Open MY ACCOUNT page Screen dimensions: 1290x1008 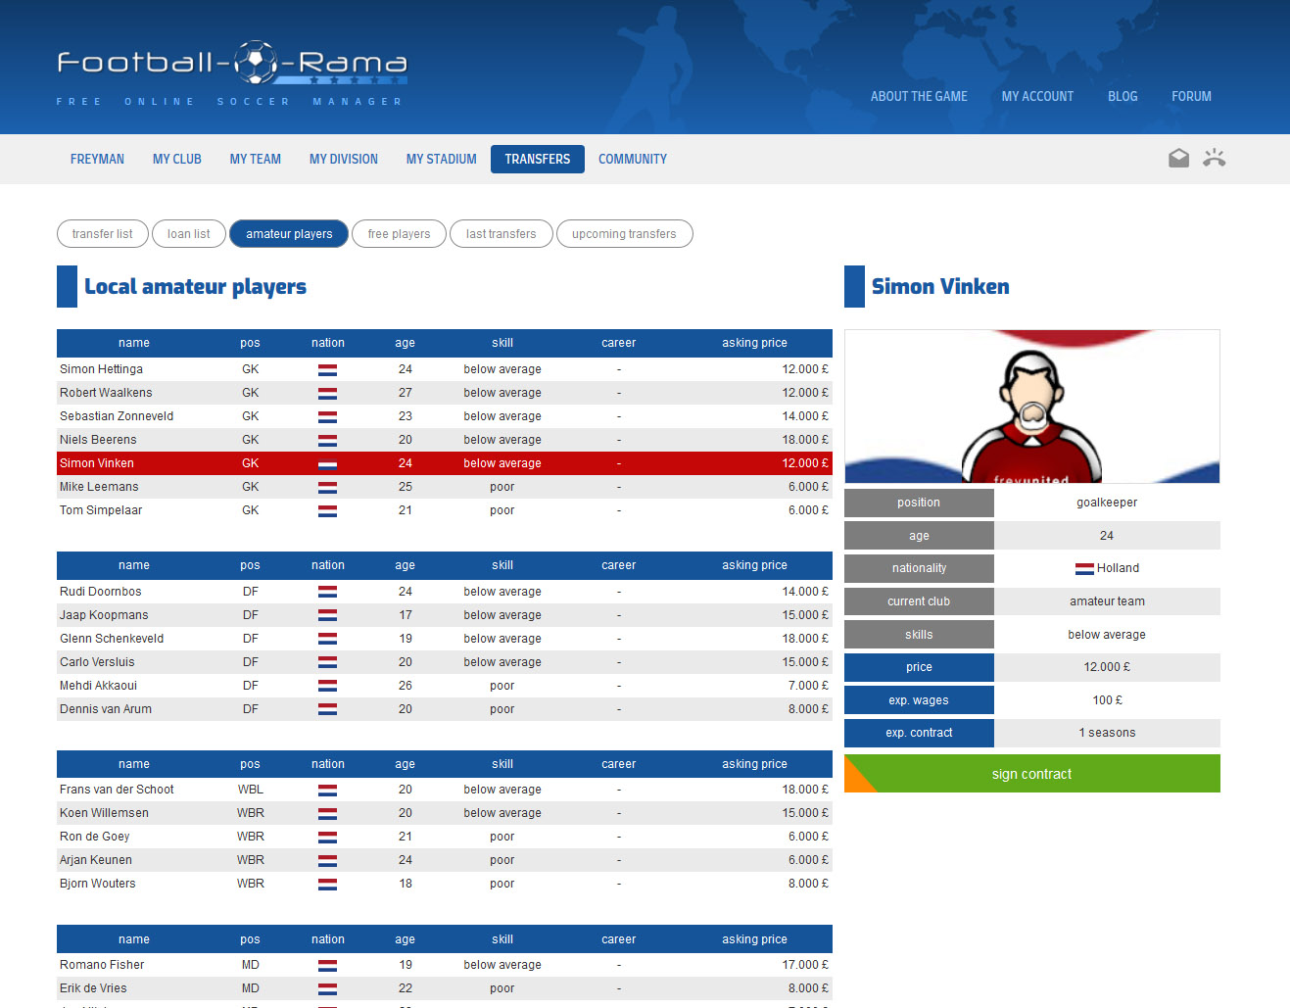[x=1037, y=96]
